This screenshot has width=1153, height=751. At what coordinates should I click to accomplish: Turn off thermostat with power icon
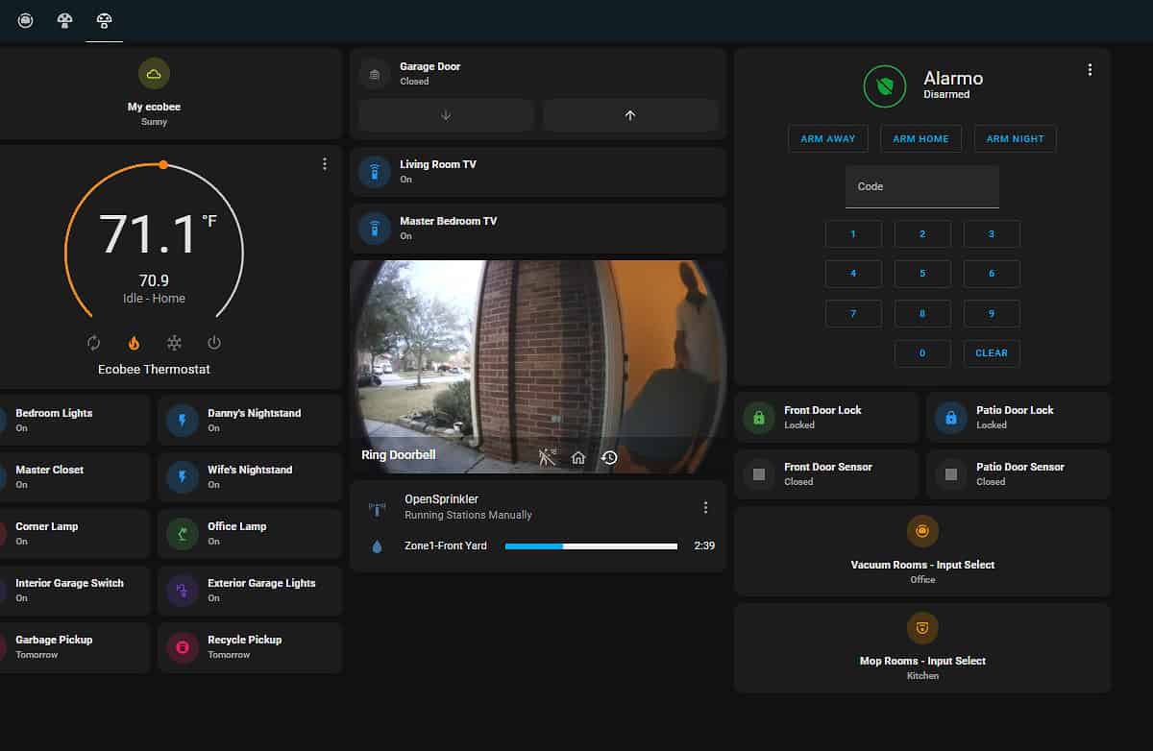214,343
